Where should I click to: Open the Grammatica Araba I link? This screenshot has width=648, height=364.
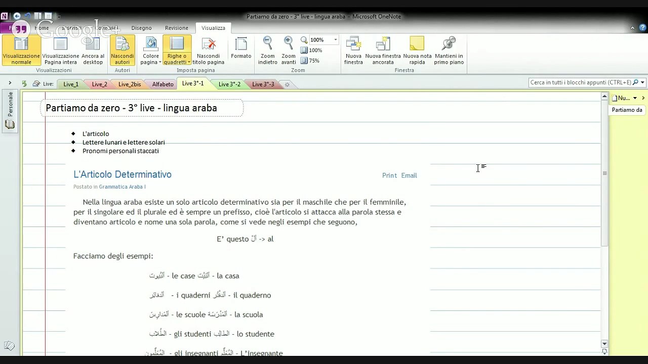[122, 187]
